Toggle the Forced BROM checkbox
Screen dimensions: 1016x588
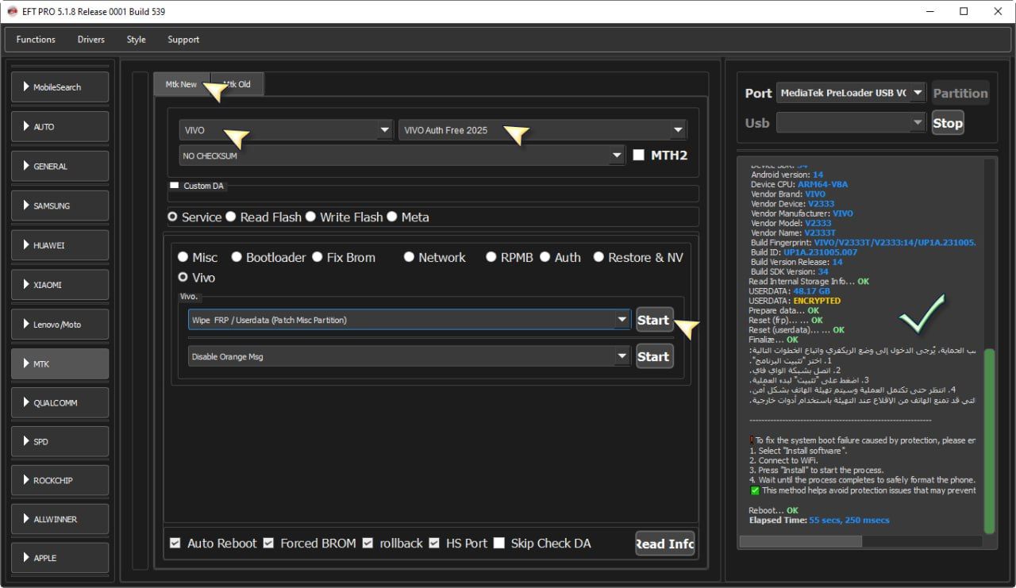(268, 544)
